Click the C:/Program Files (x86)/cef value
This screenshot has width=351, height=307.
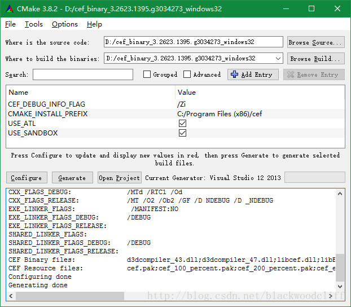click(x=220, y=114)
